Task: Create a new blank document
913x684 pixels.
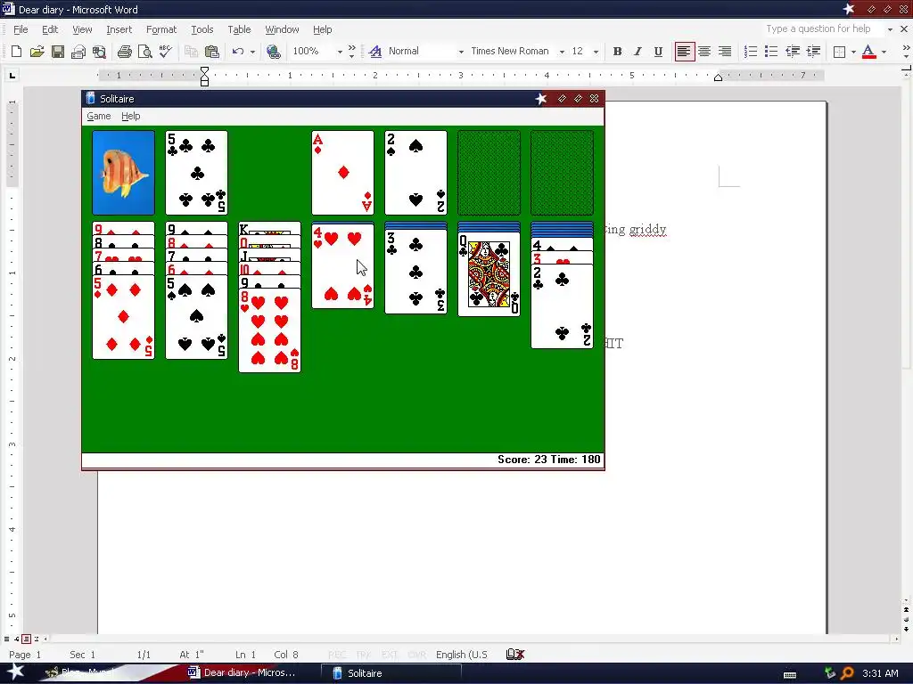Action: tap(16, 51)
